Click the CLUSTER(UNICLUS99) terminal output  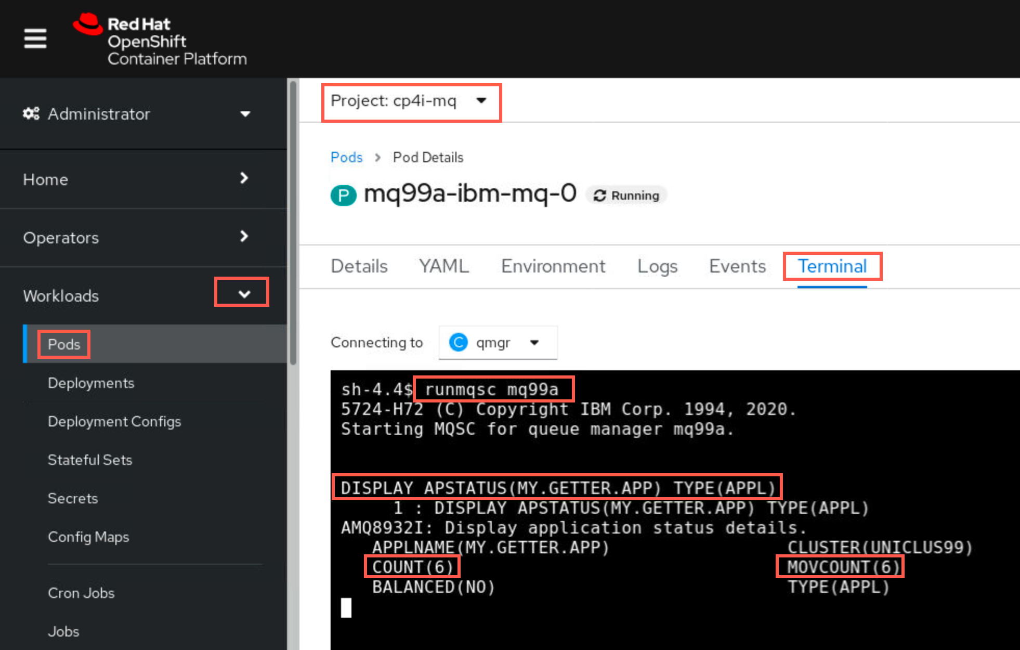pos(880,548)
